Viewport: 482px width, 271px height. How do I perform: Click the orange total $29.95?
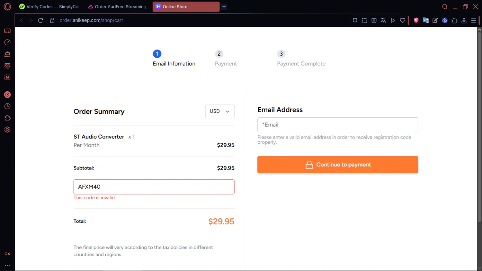pyautogui.click(x=221, y=221)
